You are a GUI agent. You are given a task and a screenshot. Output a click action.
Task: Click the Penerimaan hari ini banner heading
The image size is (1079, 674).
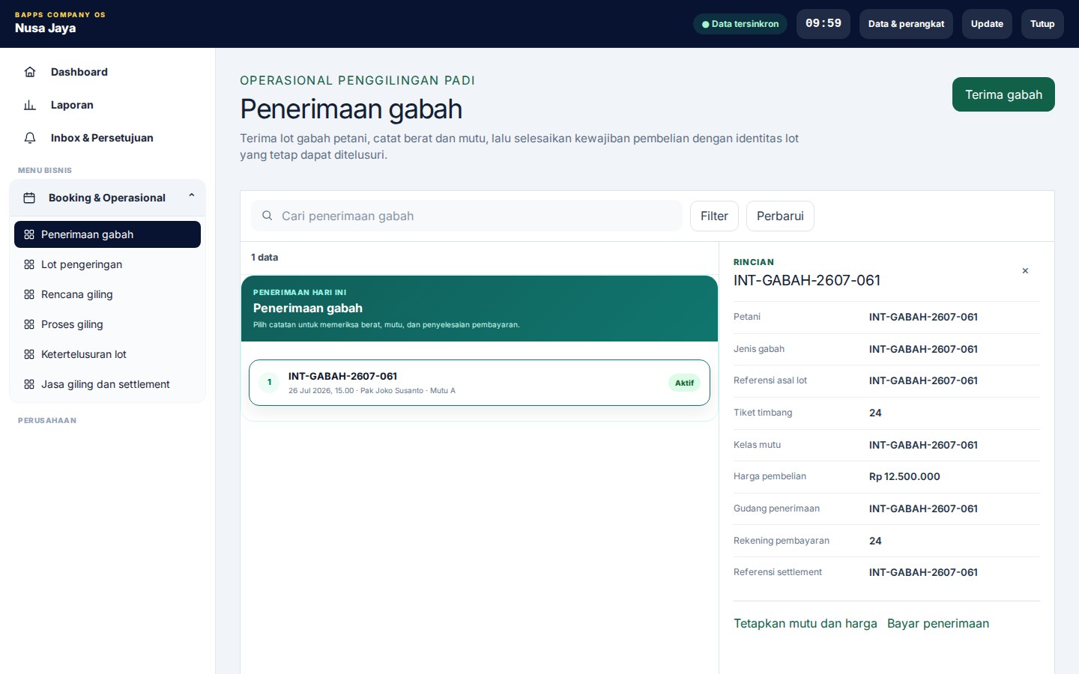click(x=308, y=308)
